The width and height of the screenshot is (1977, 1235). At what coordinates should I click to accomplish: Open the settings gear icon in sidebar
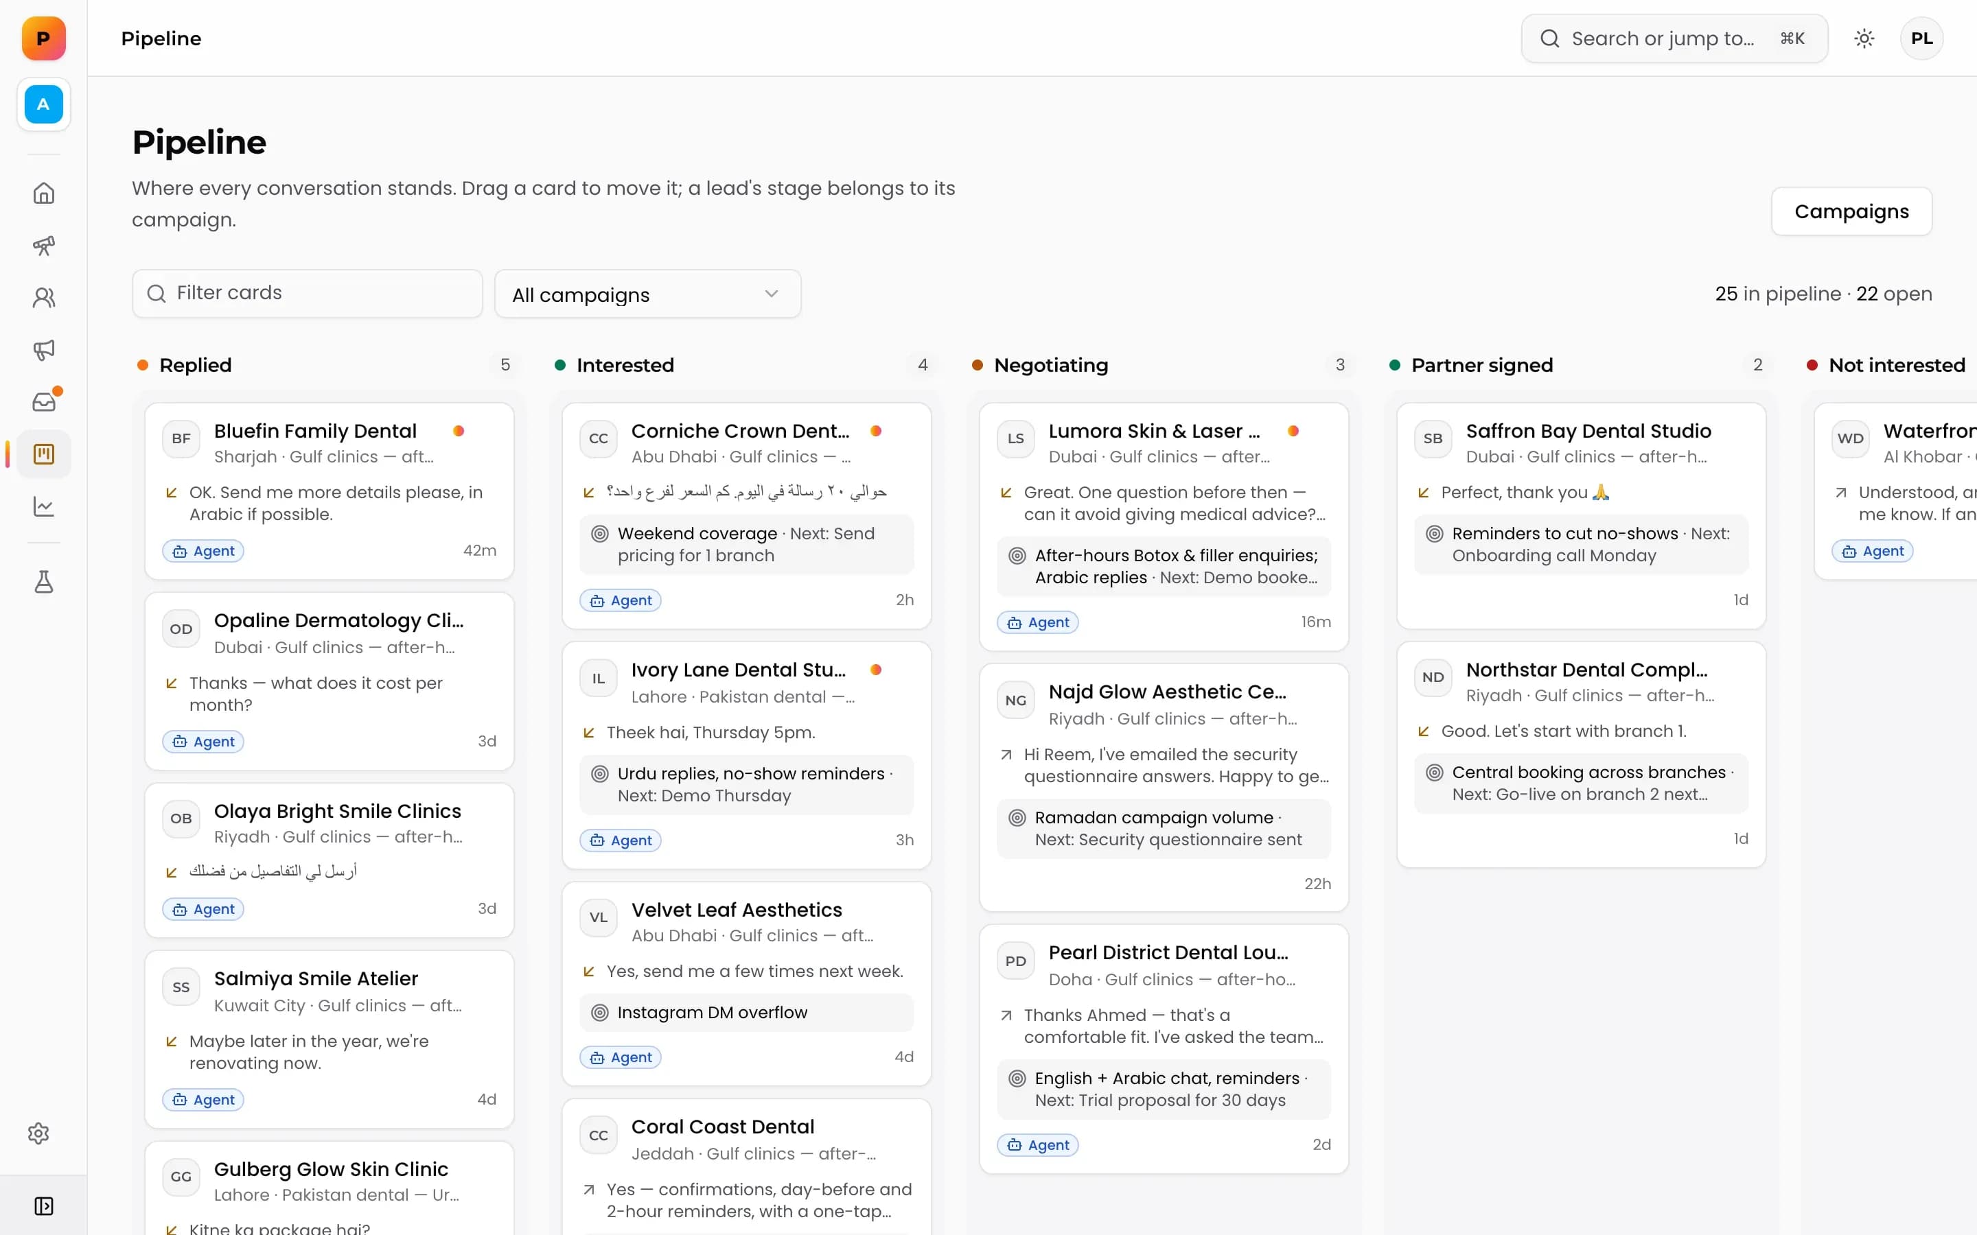pyautogui.click(x=38, y=1133)
